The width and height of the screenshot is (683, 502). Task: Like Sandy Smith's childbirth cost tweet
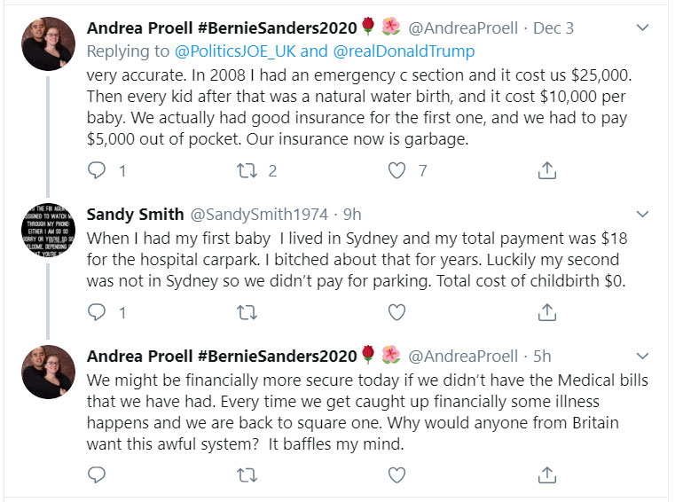(397, 311)
